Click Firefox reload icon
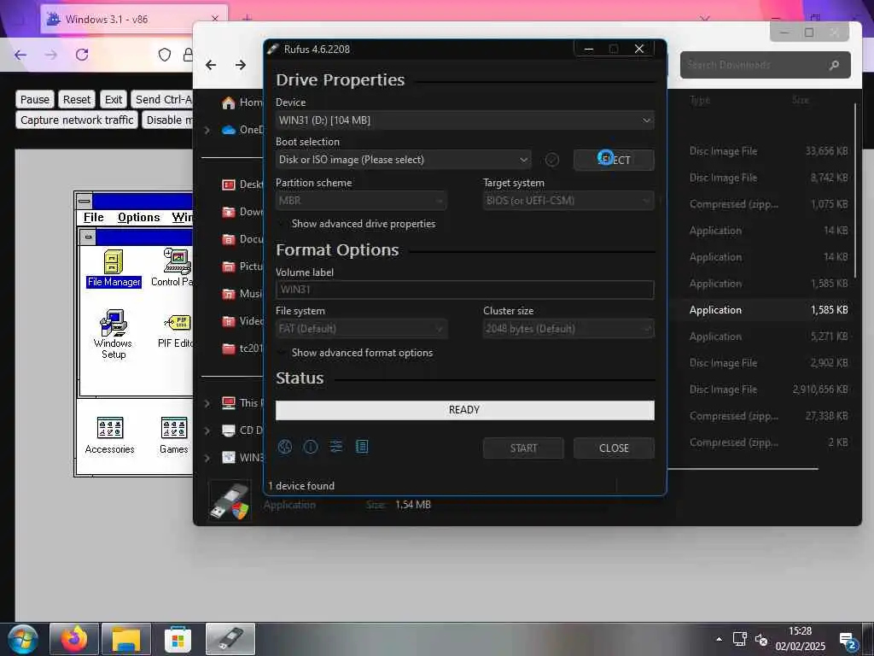 82,55
